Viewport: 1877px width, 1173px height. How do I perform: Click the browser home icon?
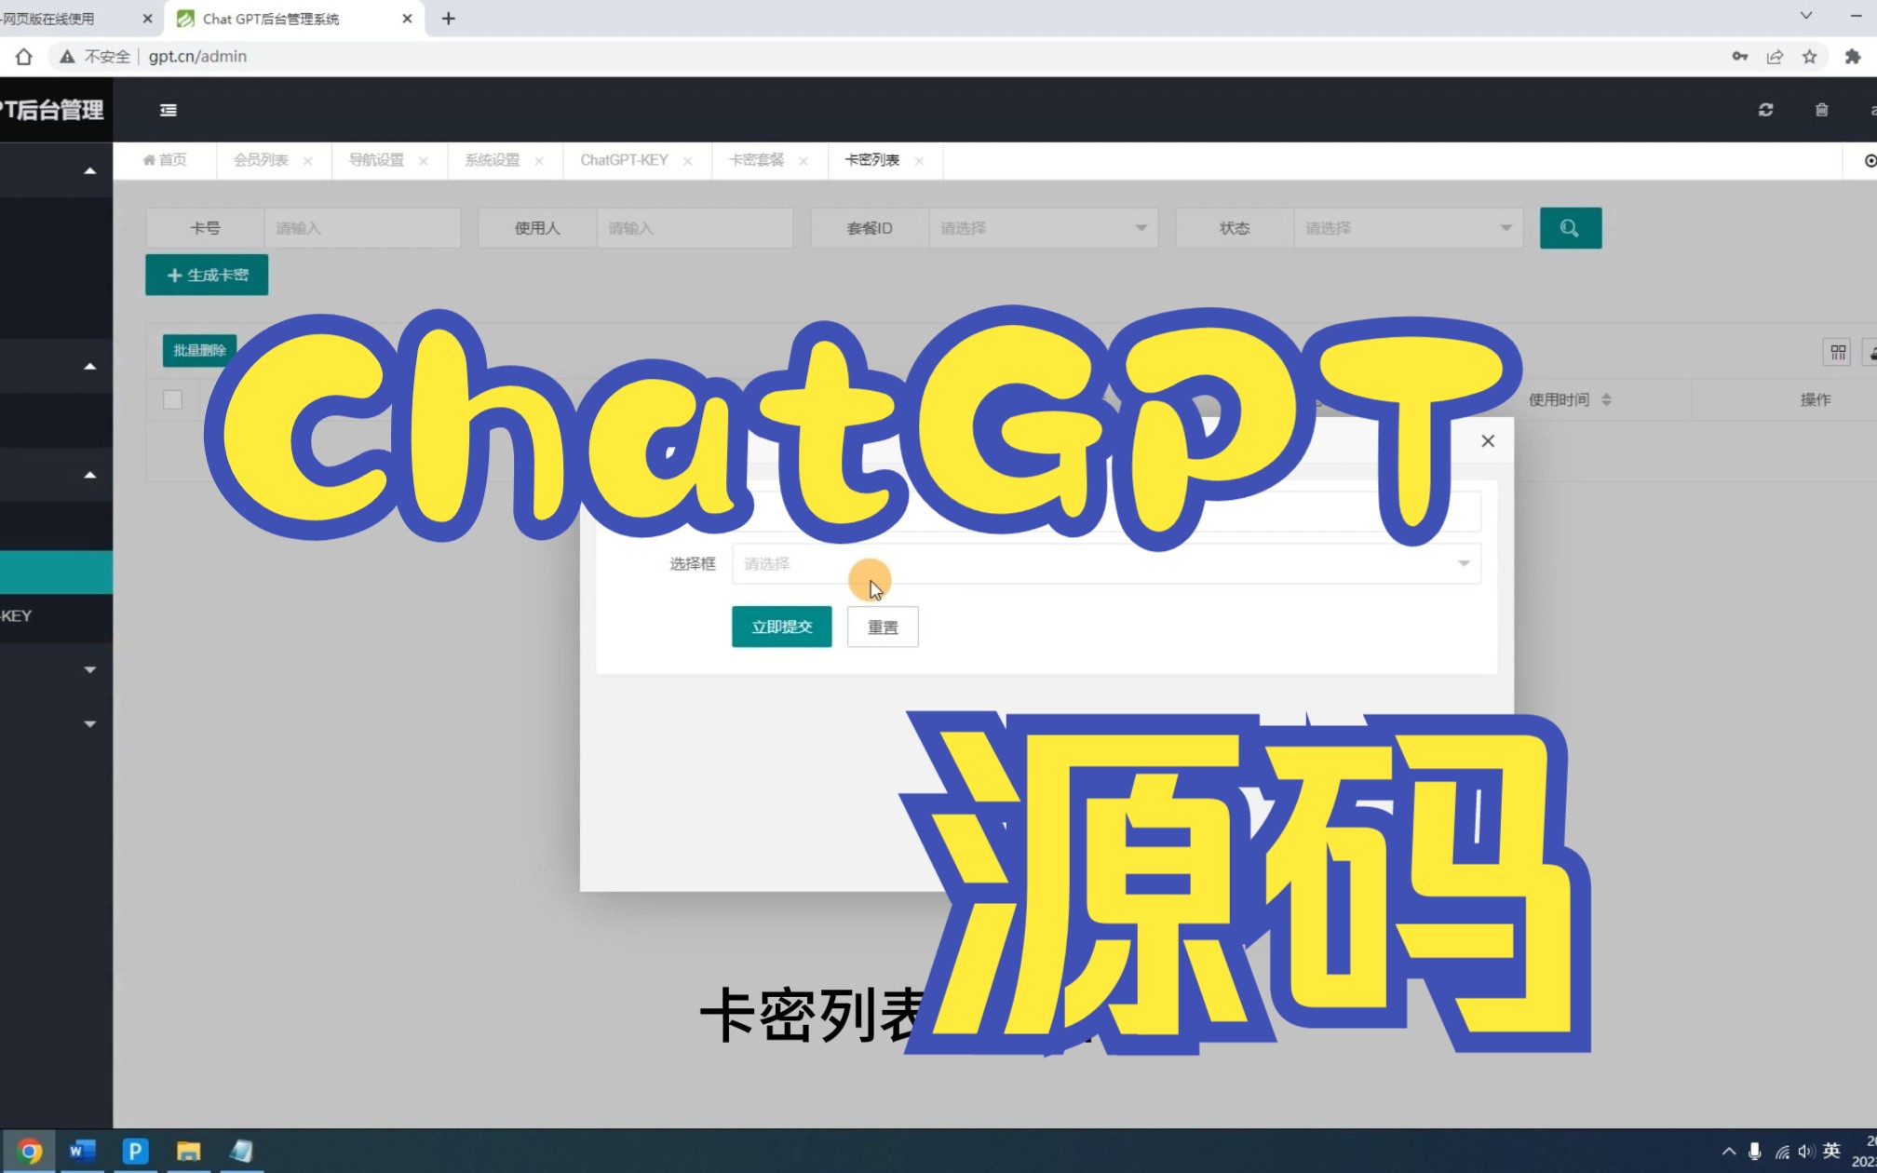click(24, 57)
